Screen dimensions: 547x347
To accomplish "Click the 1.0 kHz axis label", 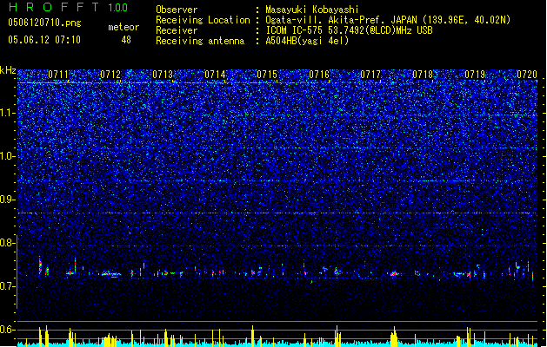I will pos(8,156).
